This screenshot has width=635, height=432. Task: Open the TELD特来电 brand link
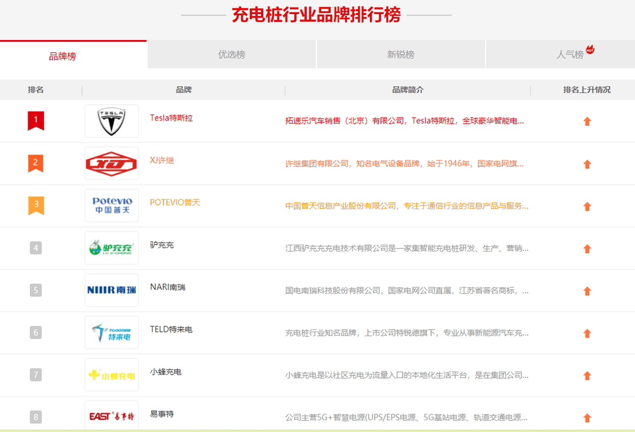coord(171,330)
